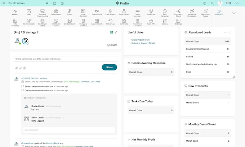Open Submit a Support Ticket link
Image resolution: width=245 pixels, height=147 pixels.
[x=143, y=43]
